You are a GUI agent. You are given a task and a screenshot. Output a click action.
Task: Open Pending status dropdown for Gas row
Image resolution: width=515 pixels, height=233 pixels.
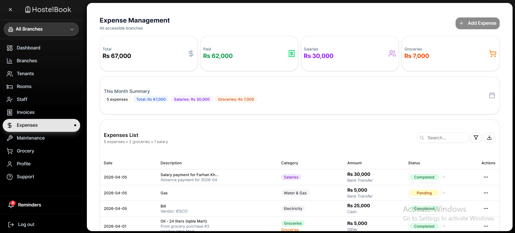[x=427, y=193]
